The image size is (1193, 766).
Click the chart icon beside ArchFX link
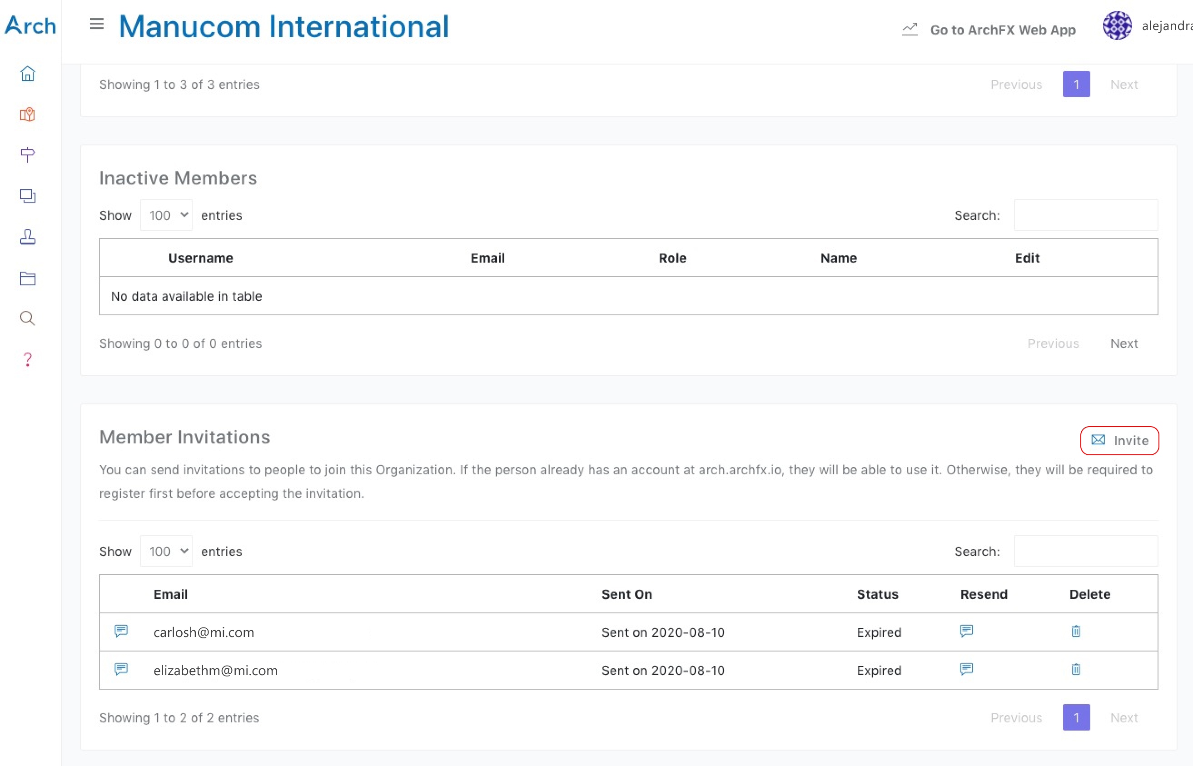(910, 30)
